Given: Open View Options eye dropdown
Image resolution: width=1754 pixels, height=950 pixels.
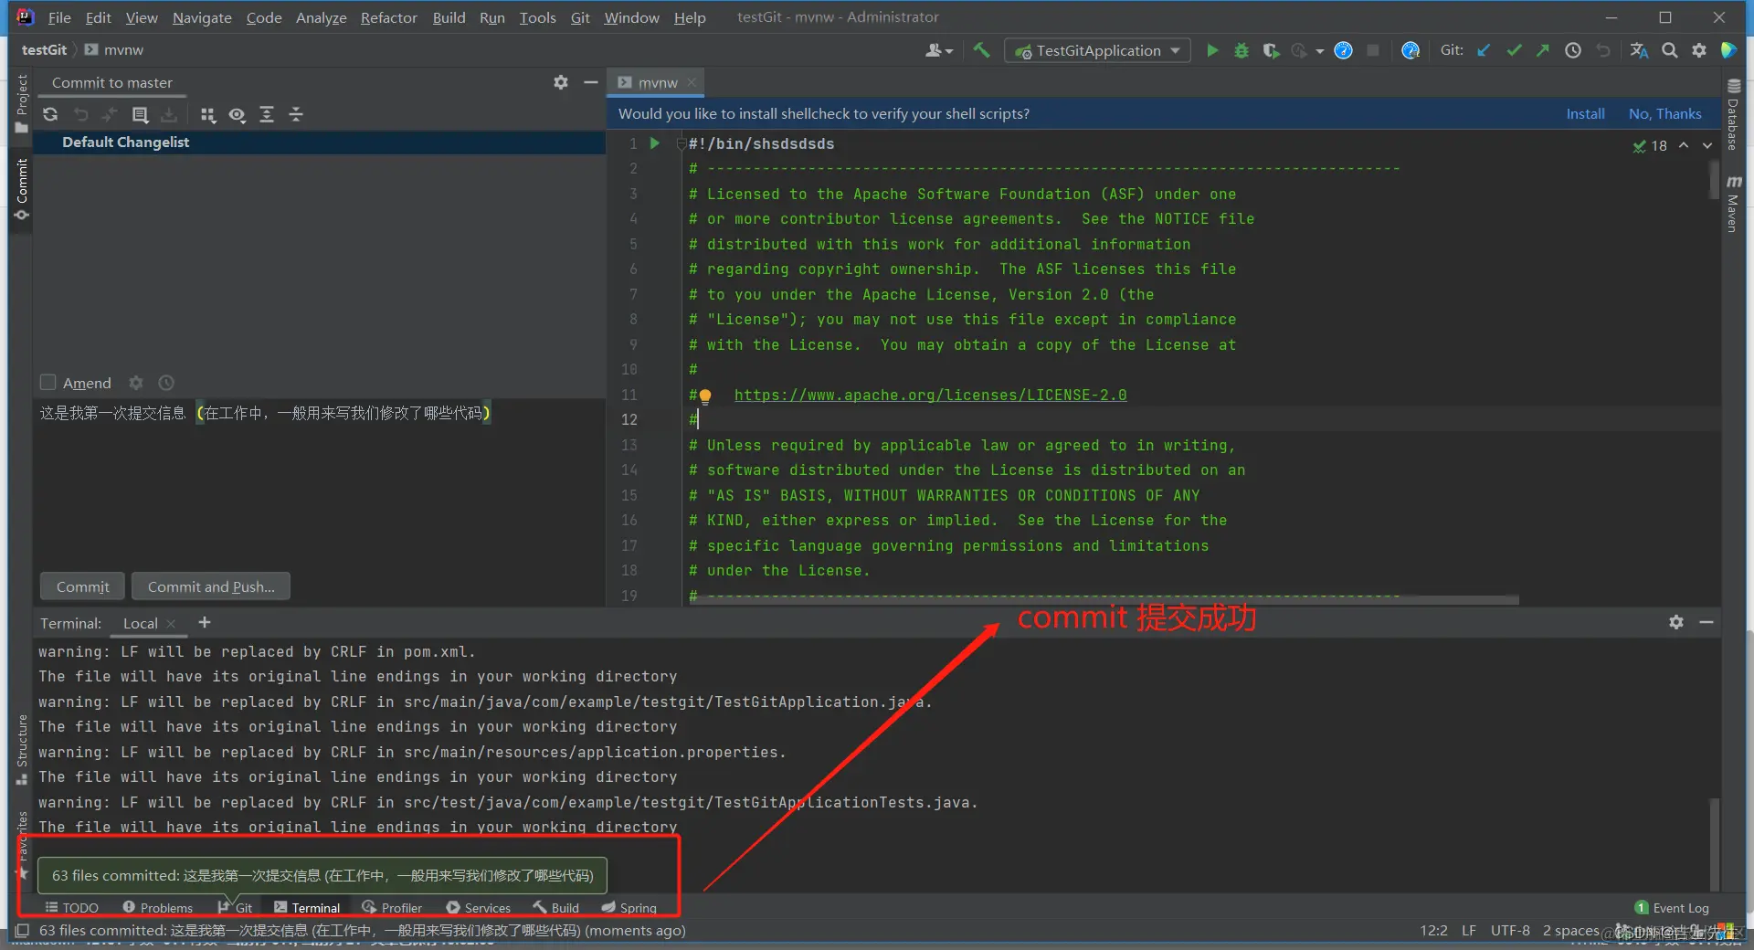Looking at the screenshot, I should coord(238,114).
